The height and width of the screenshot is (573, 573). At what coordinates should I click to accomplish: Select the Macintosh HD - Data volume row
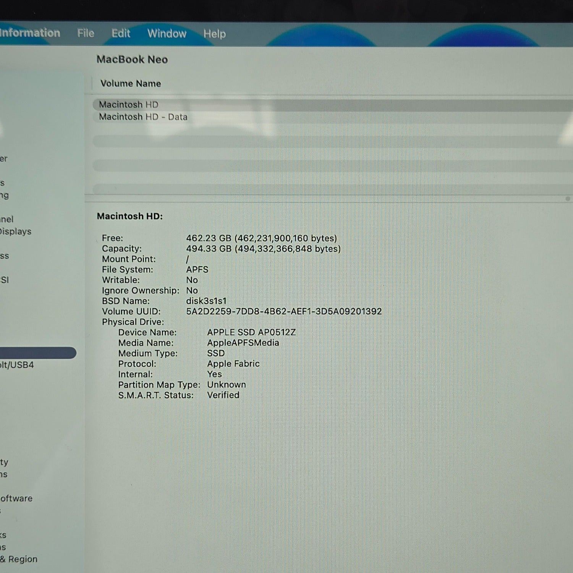click(332, 117)
